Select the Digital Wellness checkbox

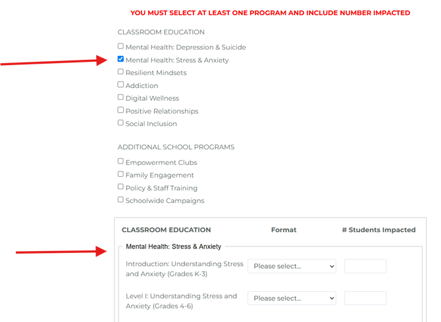coord(120,97)
